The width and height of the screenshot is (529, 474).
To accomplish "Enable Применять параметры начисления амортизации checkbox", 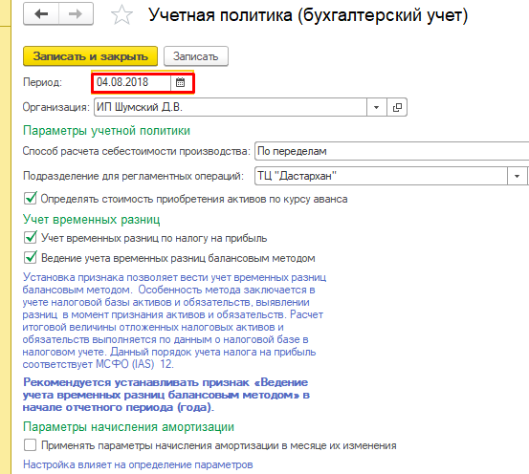I will 31,445.
